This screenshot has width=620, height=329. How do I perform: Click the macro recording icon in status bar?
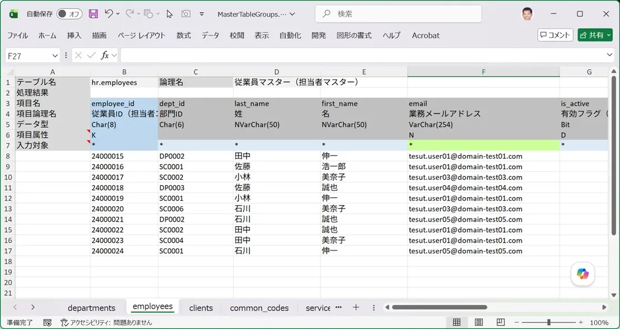click(48, 322)
